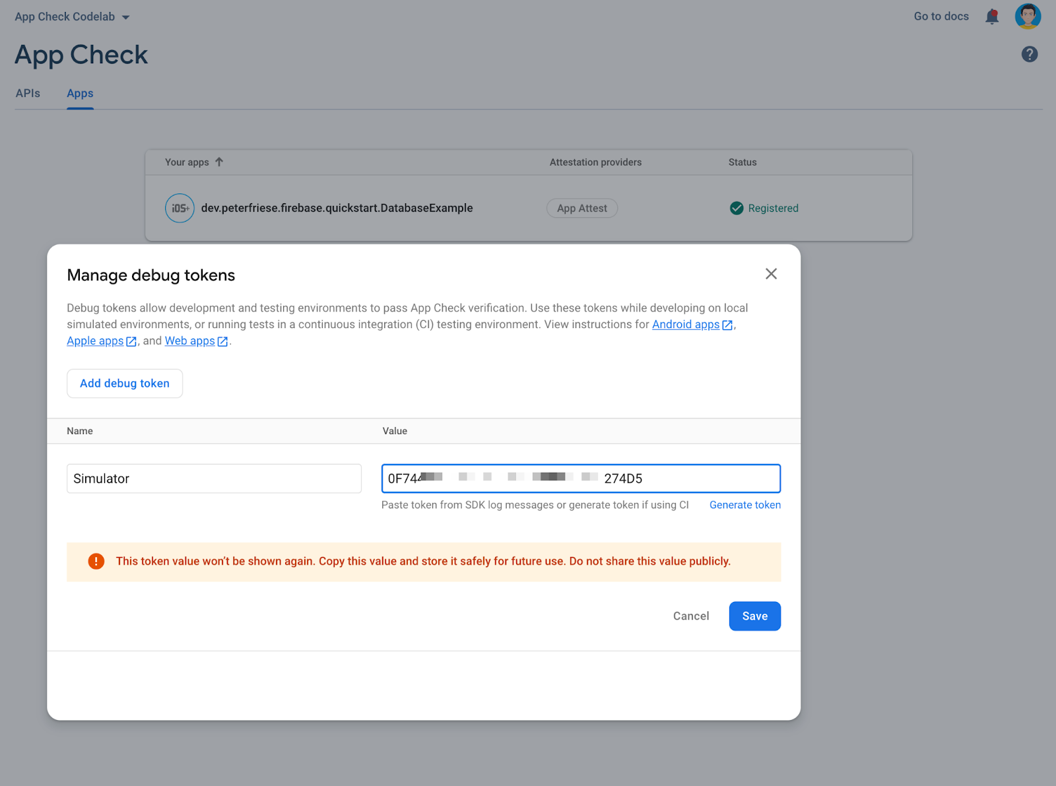Switch to the APIs tab
1056x786 pixels.
(28, 94)
